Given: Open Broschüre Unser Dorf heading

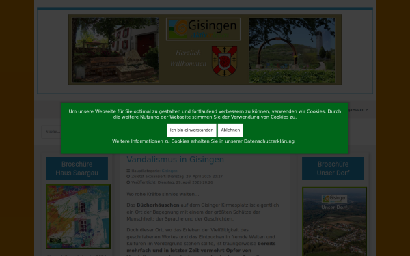Looking at the screenshot, I should pyautogui.click(x=333, y=169).
